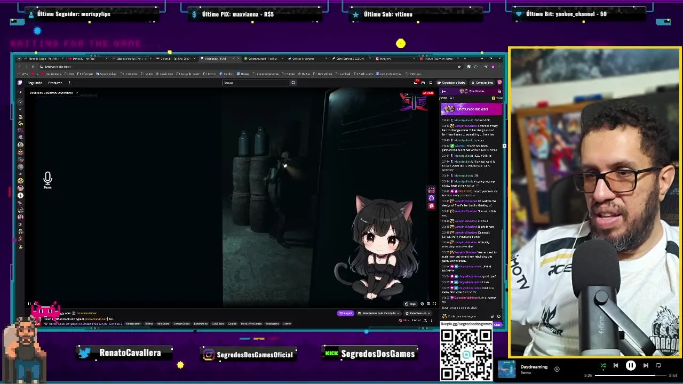Image resolution: width=683 pixels, height=384 pixels.
Task: Toggle shuffle in the music player
Action: coord(603,366)
